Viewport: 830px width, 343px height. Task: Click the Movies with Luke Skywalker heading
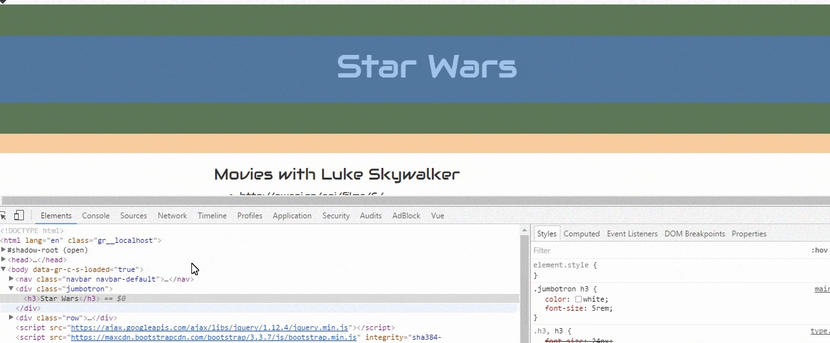click(x=337, y=174)
